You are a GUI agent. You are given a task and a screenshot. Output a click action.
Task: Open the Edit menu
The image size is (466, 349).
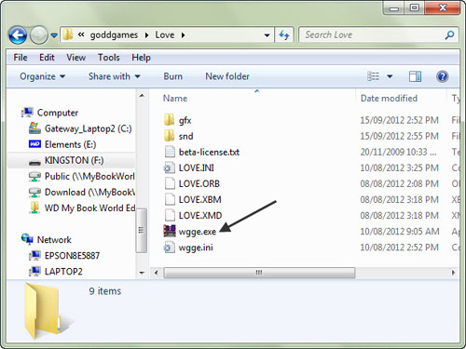click(47, 58)
